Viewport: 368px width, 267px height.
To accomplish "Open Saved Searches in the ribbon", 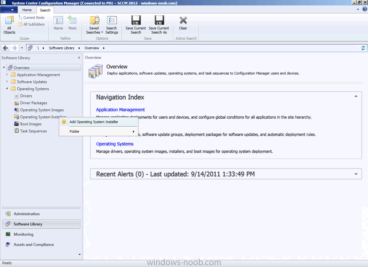I will [x=94, y=25].
